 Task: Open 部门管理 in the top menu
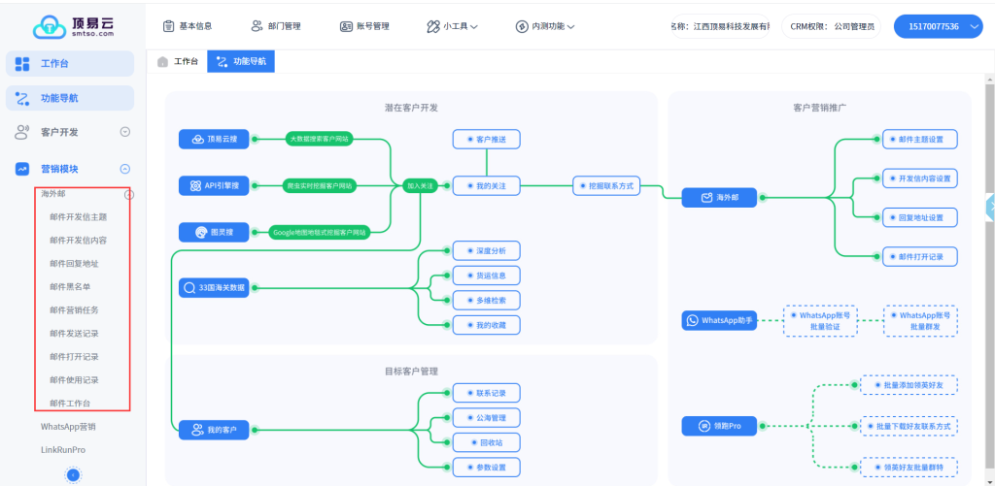(277, 26)
